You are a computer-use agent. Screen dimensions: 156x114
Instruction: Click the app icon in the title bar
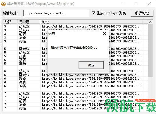pos(3,4)
